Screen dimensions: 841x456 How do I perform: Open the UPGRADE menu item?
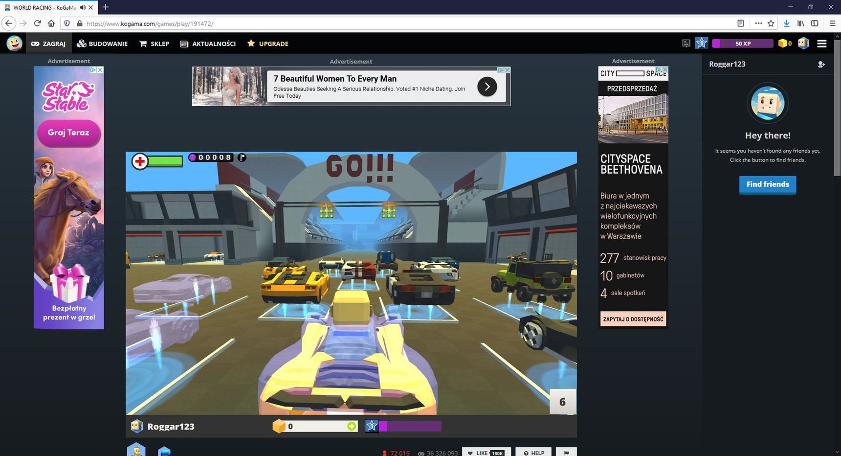pos(268,44)
